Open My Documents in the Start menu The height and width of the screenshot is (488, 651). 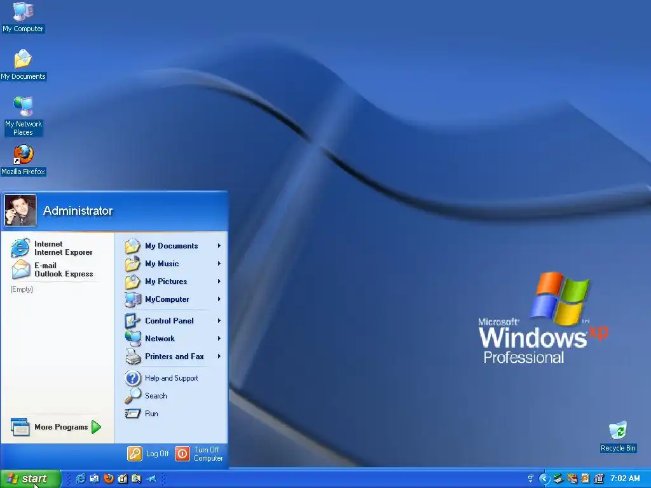point(173,246)
